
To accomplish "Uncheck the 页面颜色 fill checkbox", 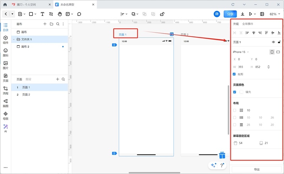I will (235, 92).
